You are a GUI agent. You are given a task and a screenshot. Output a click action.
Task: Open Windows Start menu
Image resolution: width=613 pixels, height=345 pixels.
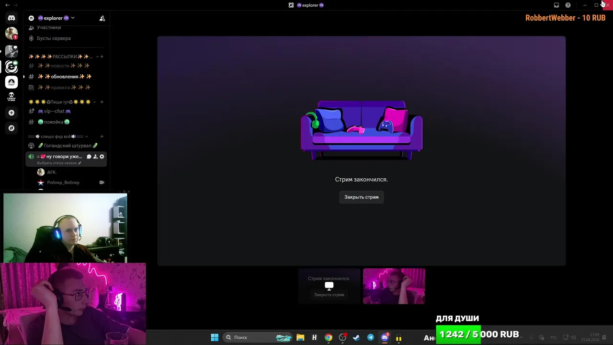click(x=215, y=337)
